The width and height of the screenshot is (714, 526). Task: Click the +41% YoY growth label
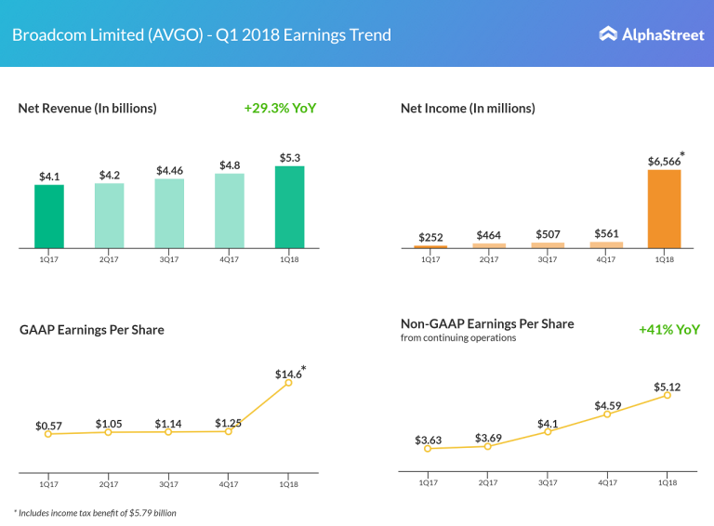669,329
